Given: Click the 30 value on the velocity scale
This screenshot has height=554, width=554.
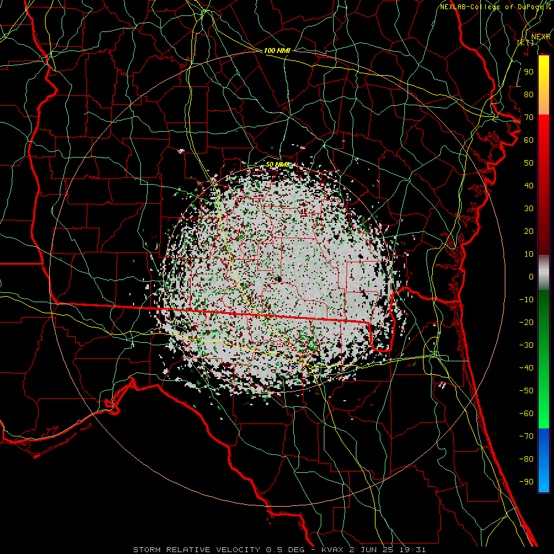Looking at the screenshot, I should [x=529, y=209].
